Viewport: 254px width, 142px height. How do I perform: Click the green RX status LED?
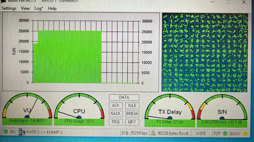6,132
